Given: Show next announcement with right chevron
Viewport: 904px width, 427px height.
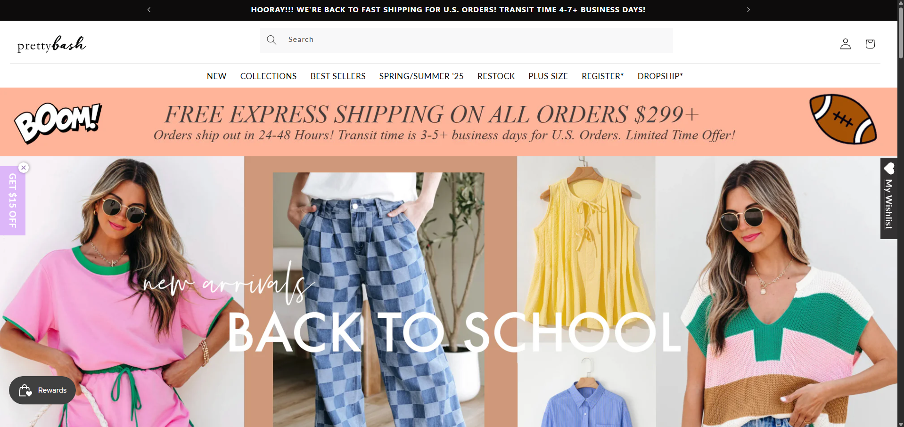Looking at the screenshot, I should click(748, 10).
